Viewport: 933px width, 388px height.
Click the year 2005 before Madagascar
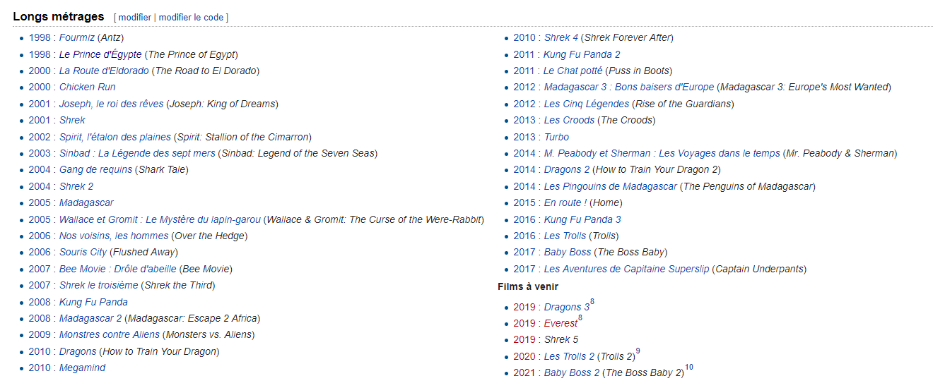coord(40,202)
